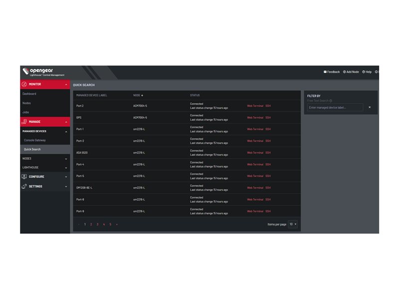Viewport: 399px width, 299px height.
Task: Open the Items per page dropdown
Action: pyautogui.click(x=293, y=224)
